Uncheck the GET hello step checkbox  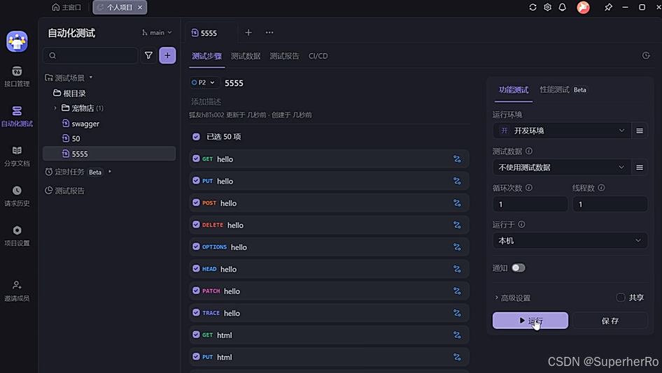tap(197, 159)
